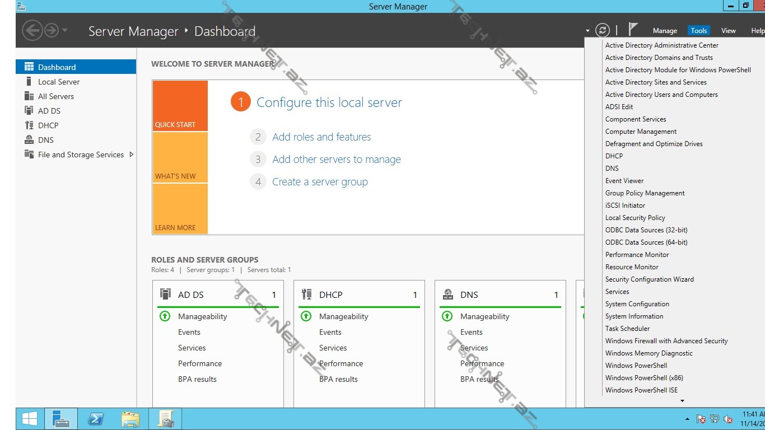Image resolution: width=765 pixels, height=430 pixels.
Task: Select Local Server in the sidebar
Action: [59, 82]
